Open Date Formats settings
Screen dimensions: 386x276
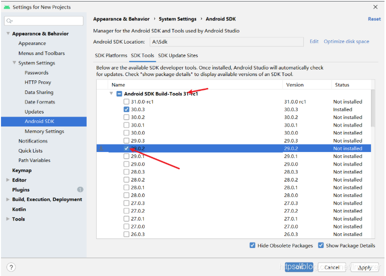40,101
